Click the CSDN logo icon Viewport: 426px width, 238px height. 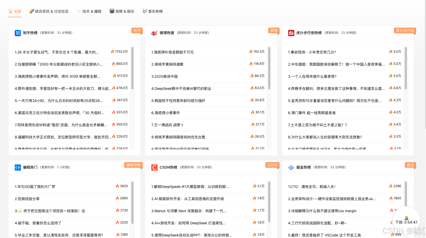(x=154, y=168)
